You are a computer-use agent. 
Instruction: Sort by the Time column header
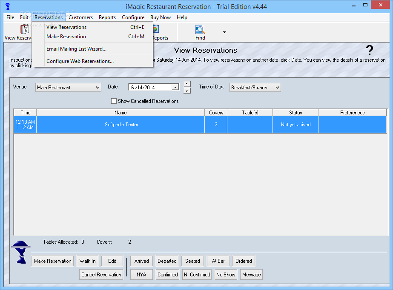click(x=25, y=113)
